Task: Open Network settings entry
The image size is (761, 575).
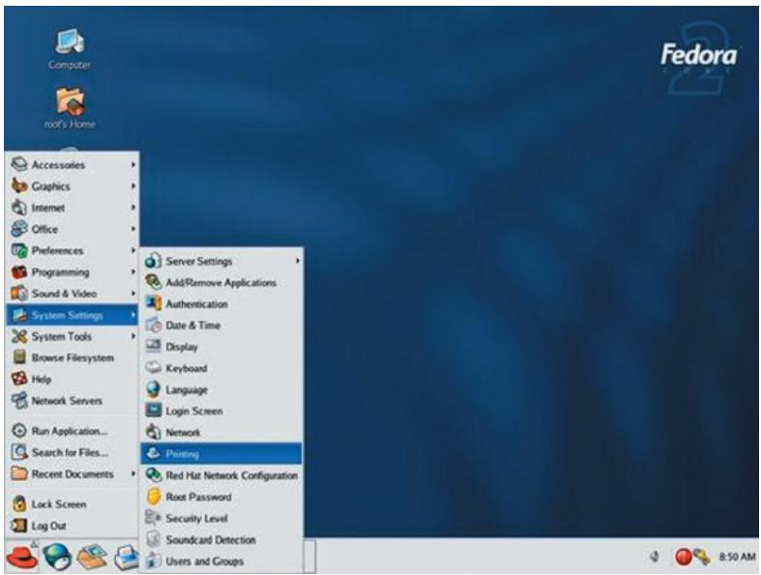Action: coord(221,432)
